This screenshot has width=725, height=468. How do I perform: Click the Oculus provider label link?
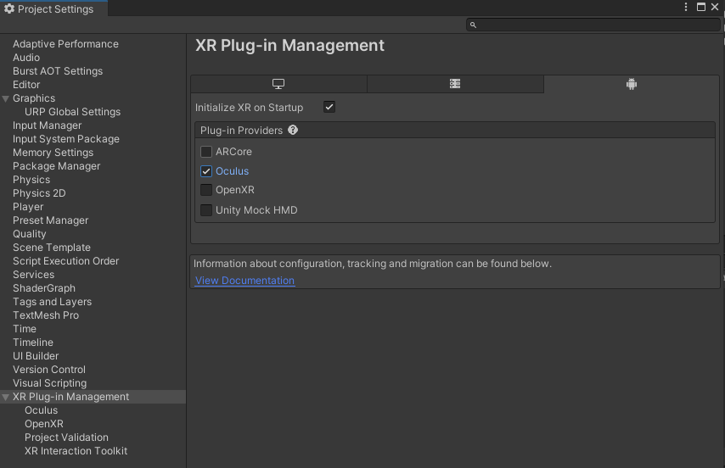point(232,171)
